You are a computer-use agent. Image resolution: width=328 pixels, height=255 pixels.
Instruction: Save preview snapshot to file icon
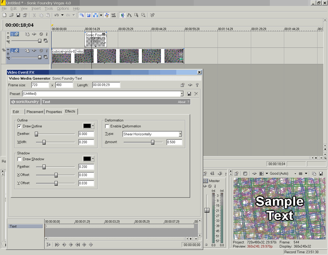321,174
